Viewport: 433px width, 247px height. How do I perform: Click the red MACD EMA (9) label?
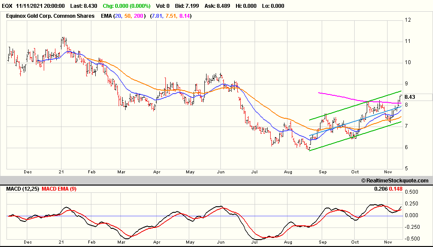(59, 189)
